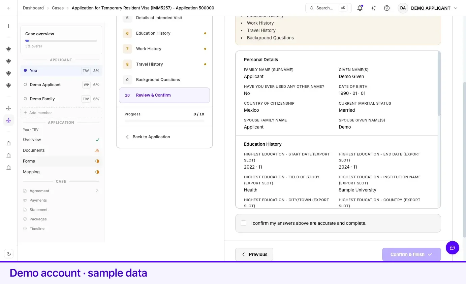The width and height of the screenshot is (466, 284).
Task: Click the half-filled status icon beside Mapping
Action: click(97, 172)
